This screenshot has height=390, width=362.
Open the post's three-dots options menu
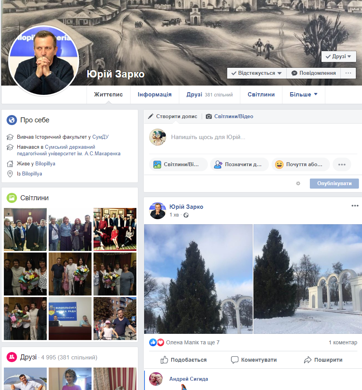click(x=355, y=206)
